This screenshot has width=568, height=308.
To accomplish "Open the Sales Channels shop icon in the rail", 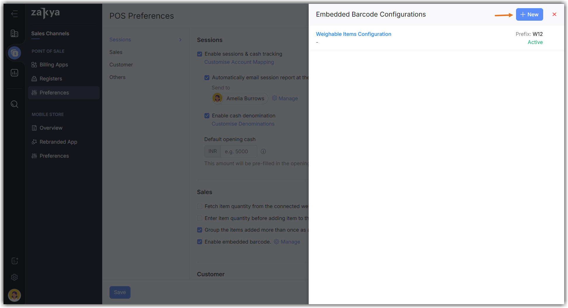I will pyautogui.click(x=14, y=53).
